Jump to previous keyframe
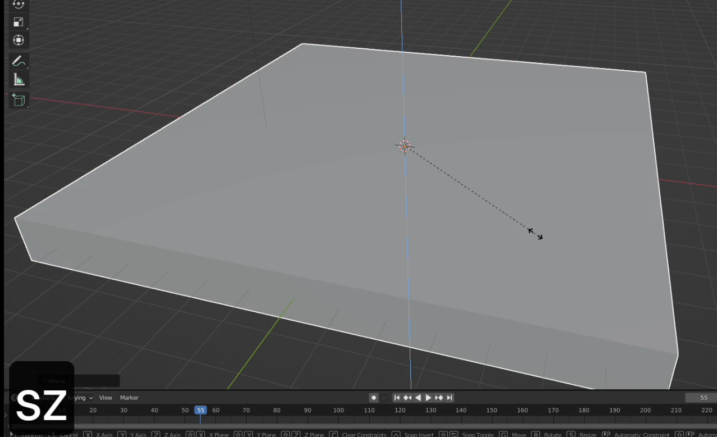This screenshot has height=437, width=717. tap(407, 398)
